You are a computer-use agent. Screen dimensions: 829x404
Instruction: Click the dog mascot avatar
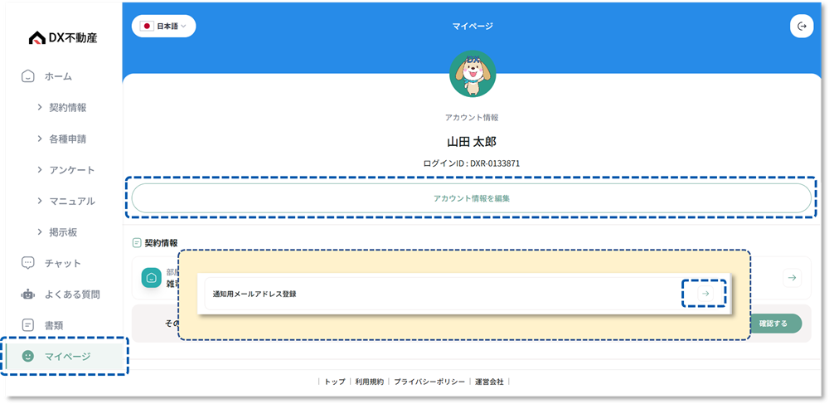pos(473,74)
